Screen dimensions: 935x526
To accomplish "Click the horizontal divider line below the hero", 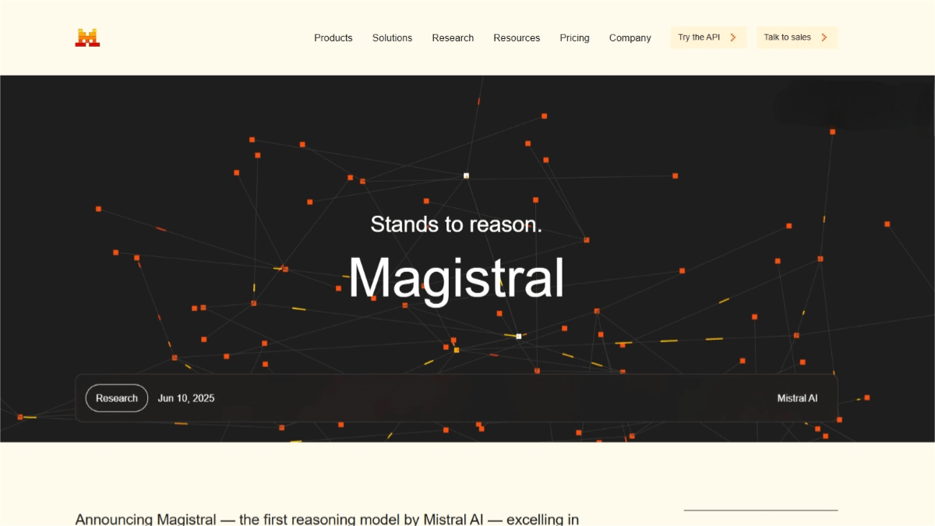I will pos(760,510).
